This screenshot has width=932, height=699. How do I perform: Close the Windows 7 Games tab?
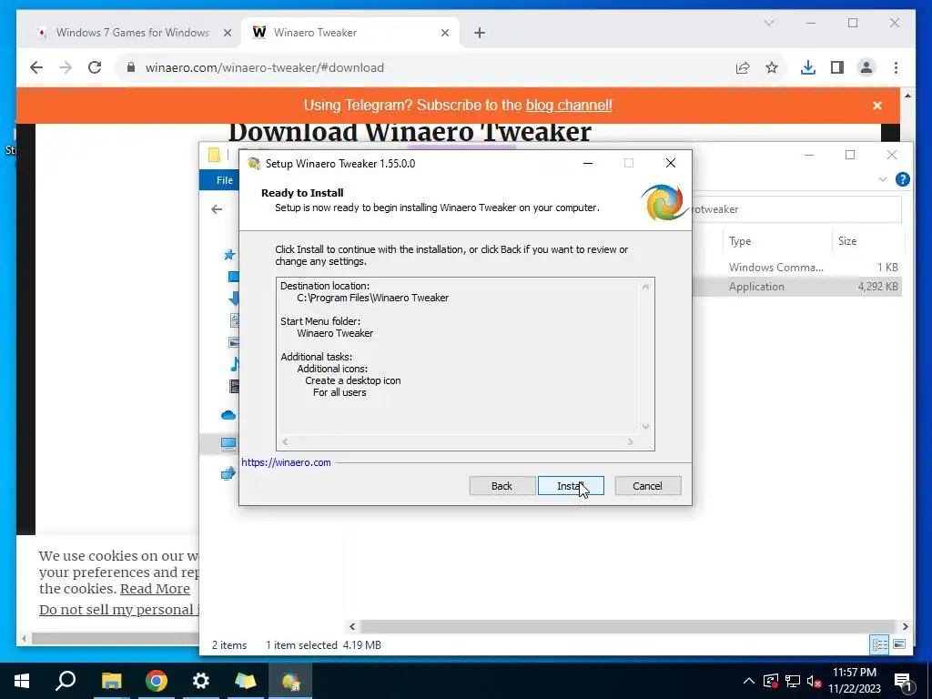(227, 33)
